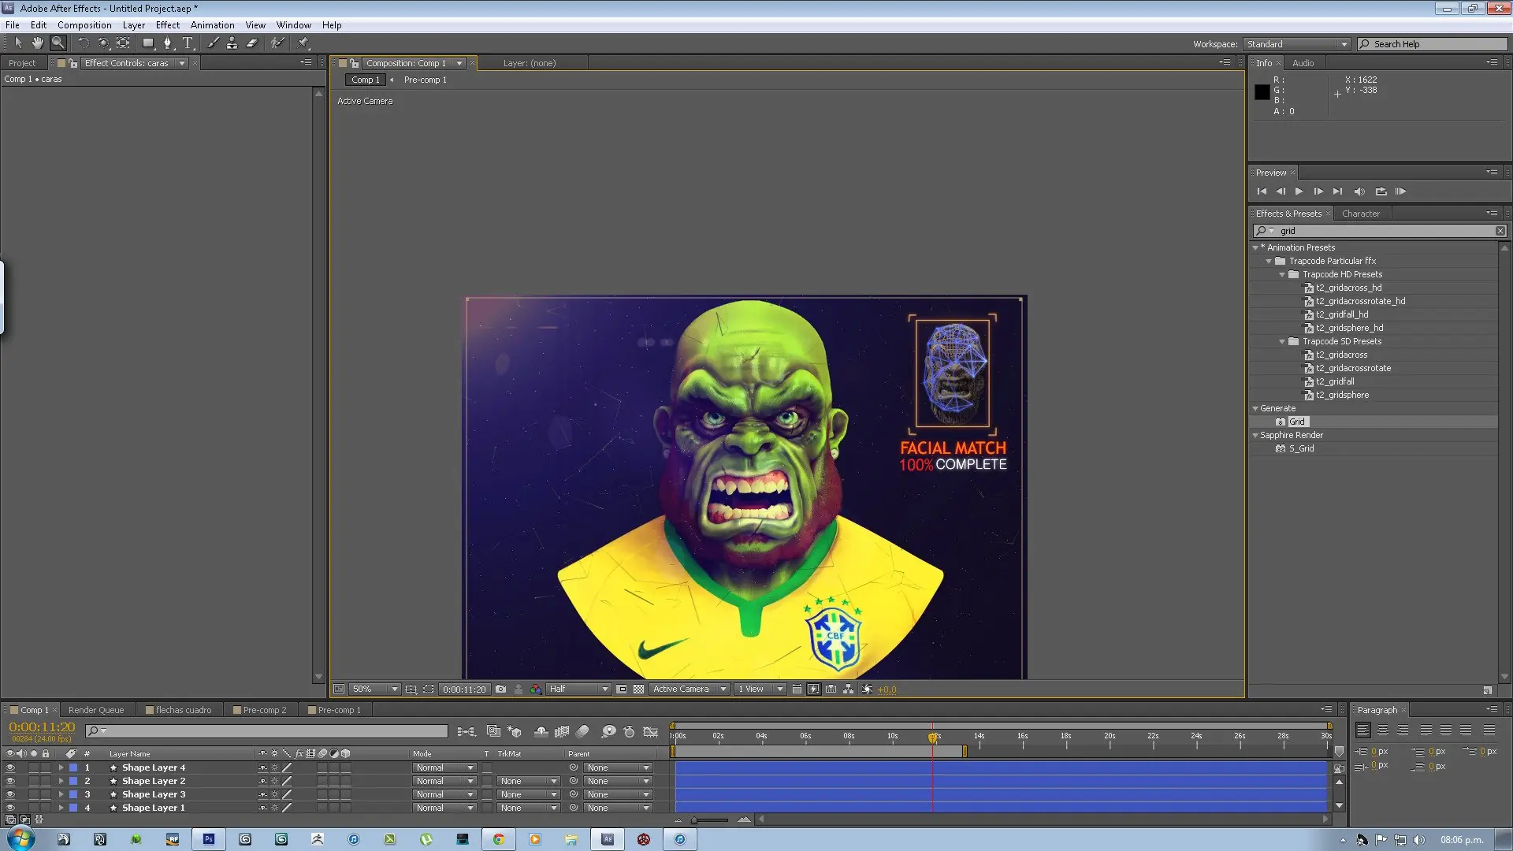Select the t2_gridsphere_hd preset
The image size is (1513, 851).
pyautogui.click(x=1349, y=329)
